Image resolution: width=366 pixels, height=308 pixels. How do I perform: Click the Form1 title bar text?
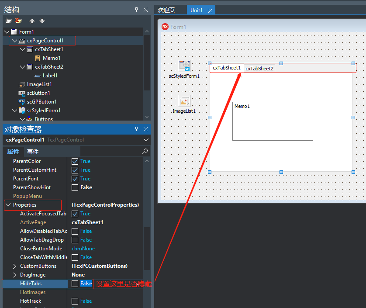click(178, 27)
